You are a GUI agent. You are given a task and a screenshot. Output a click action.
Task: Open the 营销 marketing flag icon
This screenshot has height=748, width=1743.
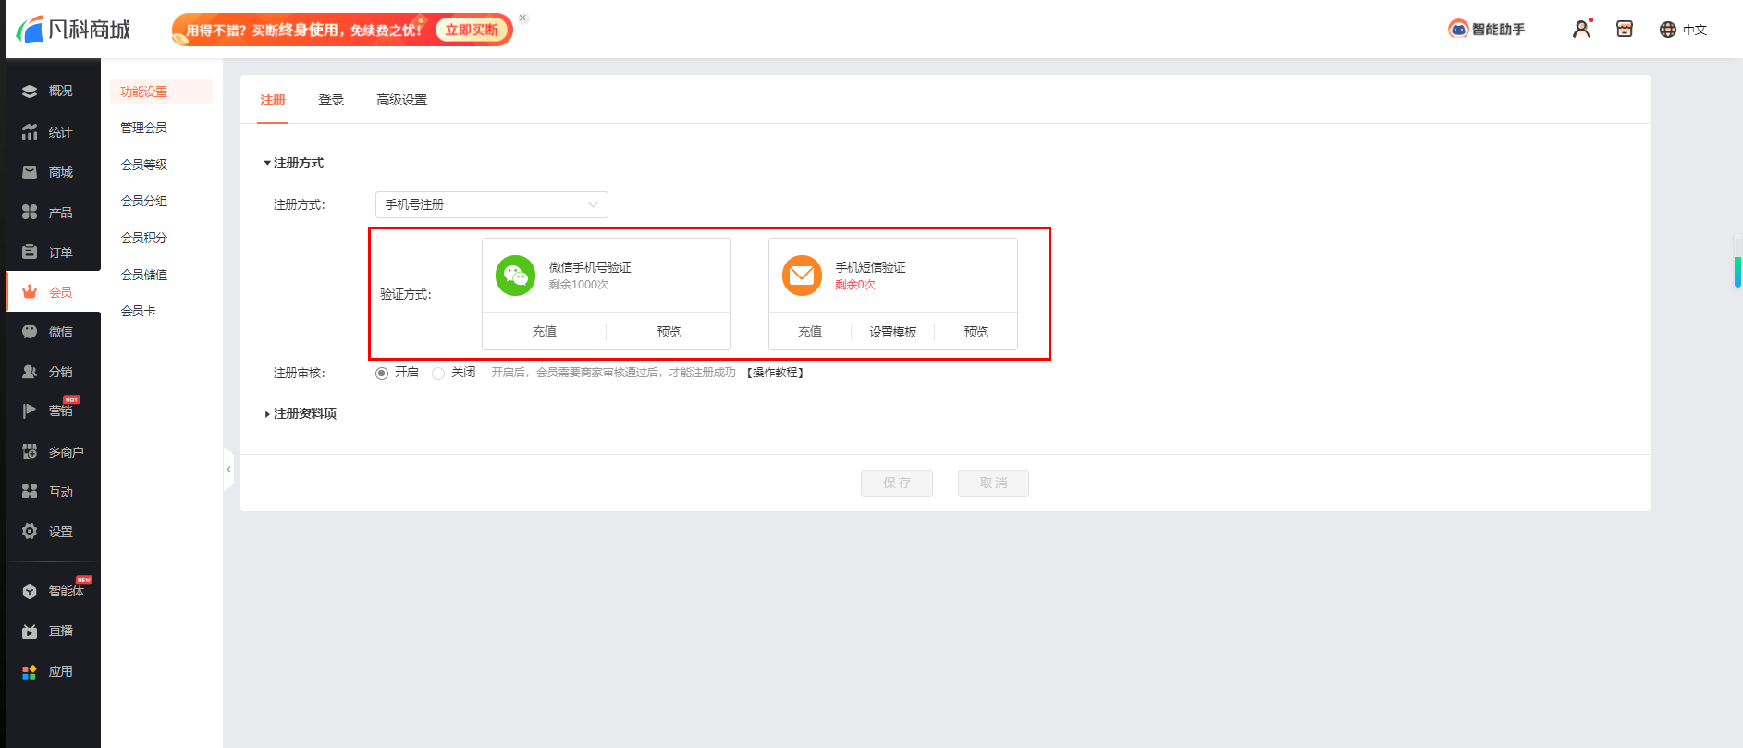tap(30, 411)
